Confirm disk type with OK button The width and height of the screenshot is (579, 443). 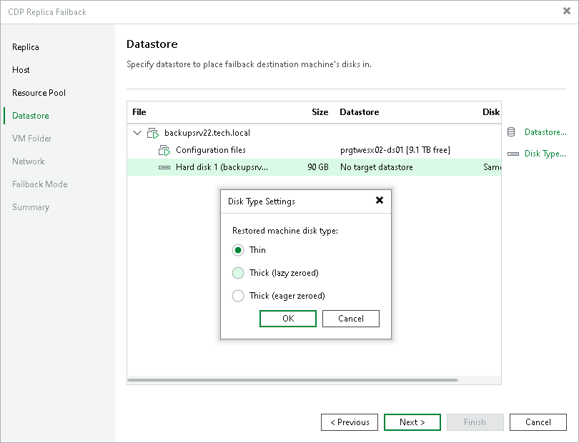click(288, 318)
